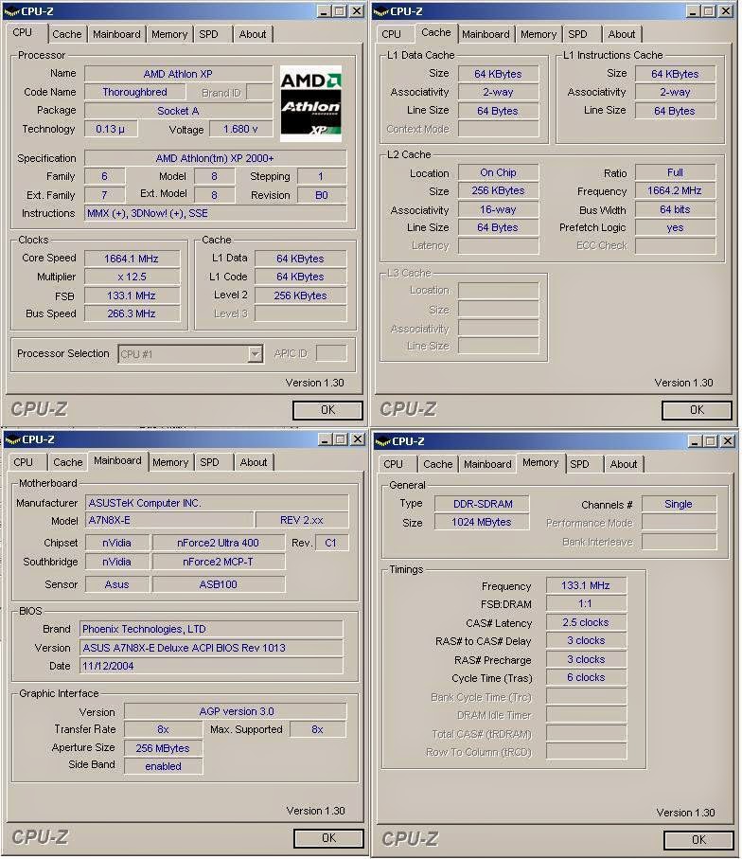Viewport: 742px width, 859px height.
Task: Click the Package field Socket A
Action: (x=178, y=111)
